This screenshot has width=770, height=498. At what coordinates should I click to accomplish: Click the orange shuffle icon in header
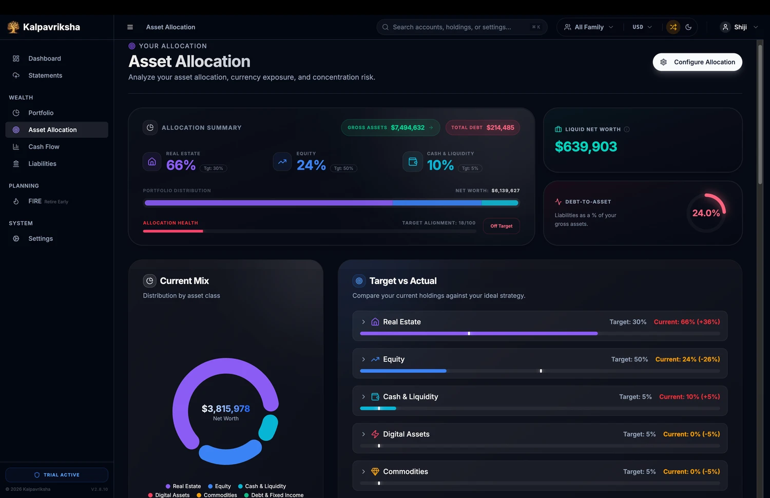coord(673,27)
